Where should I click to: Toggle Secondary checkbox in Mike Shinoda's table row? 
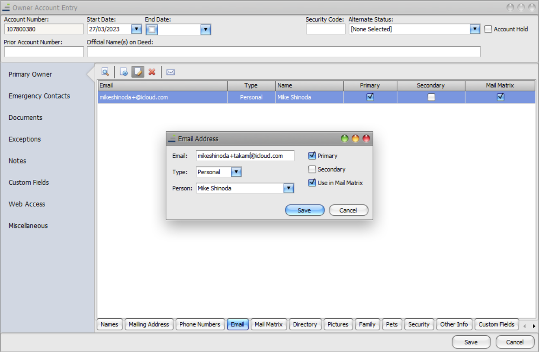[x=431, y=97]
